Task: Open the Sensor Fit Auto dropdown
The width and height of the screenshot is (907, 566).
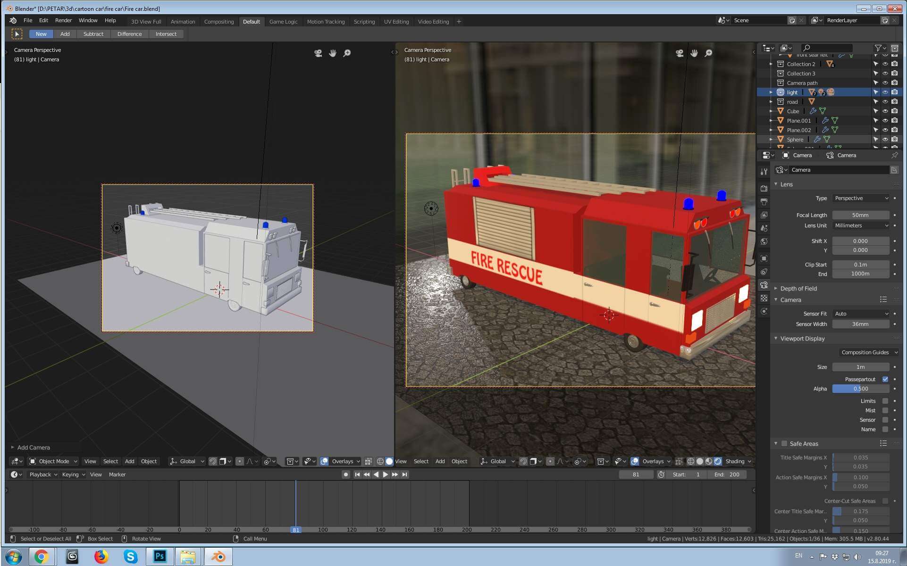Action: coord(861,314)
